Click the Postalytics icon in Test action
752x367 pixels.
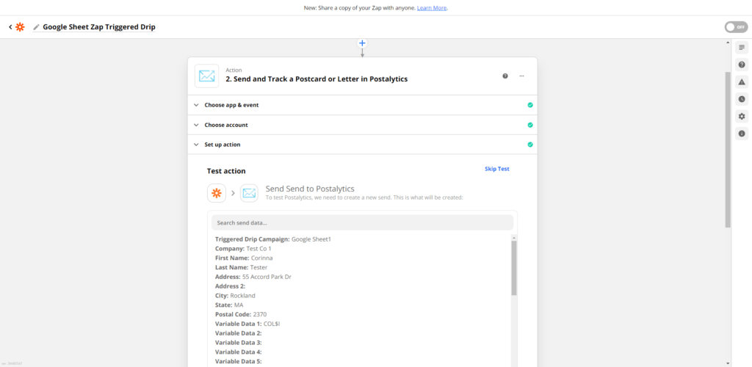(249, 193)
